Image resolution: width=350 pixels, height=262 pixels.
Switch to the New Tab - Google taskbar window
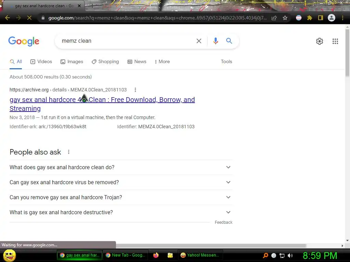point(125,255)
